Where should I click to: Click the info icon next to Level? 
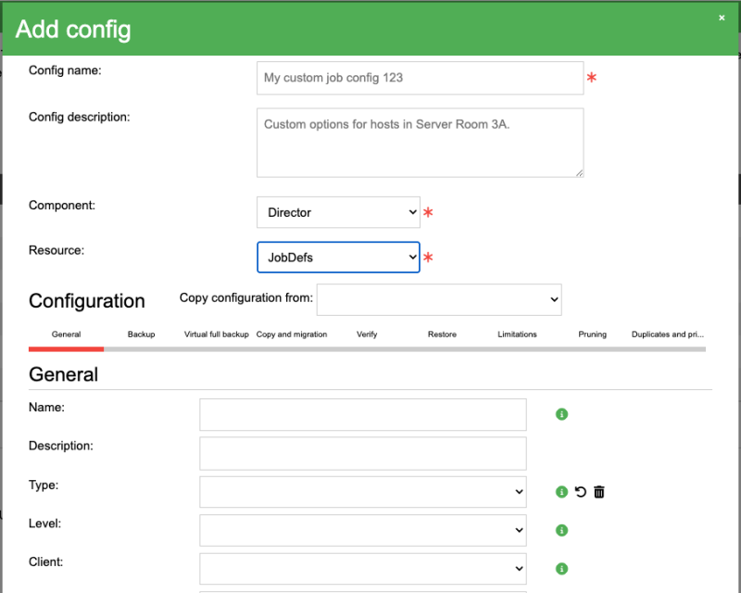coord(561,530)
